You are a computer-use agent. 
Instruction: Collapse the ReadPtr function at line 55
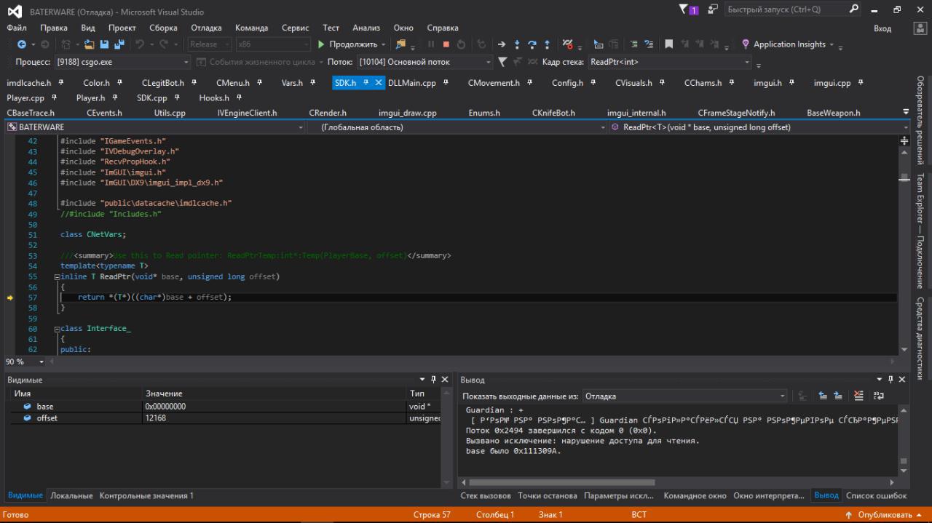pyautogui.click(x=57, y=277)
